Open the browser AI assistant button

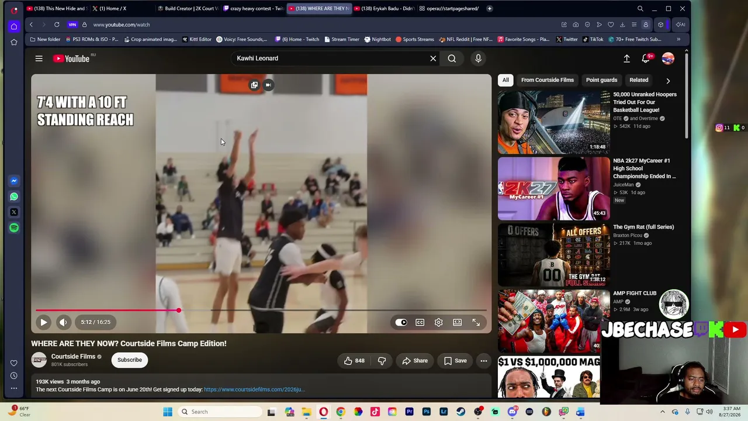click(x=680, y=25)
